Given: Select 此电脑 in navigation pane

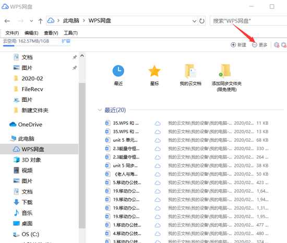Looking at the screenshot, I should click(x=26, y=139).
